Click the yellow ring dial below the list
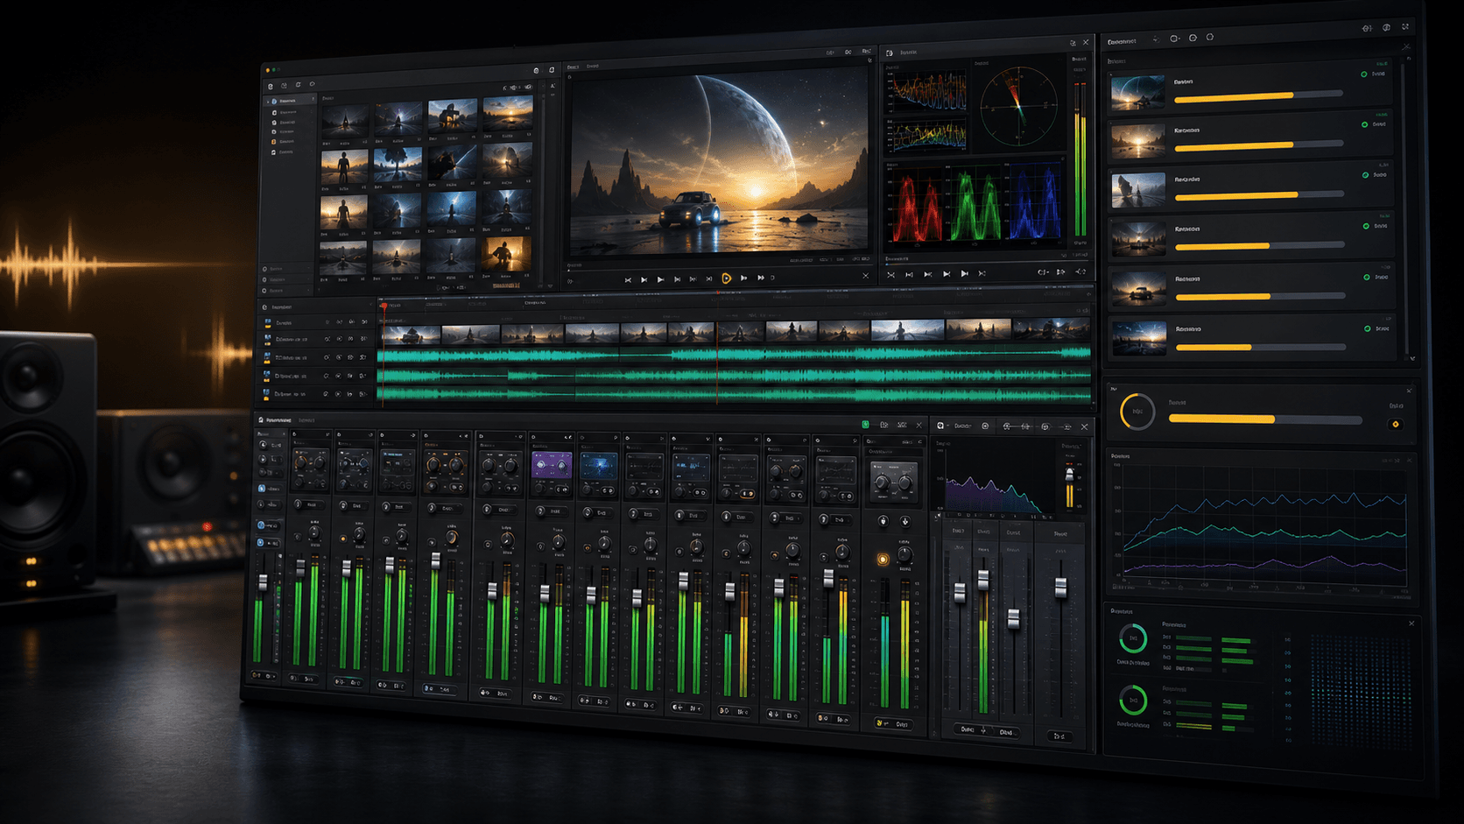The width and height of the screenshot is (1464, 824). [x=1137, y=411]
